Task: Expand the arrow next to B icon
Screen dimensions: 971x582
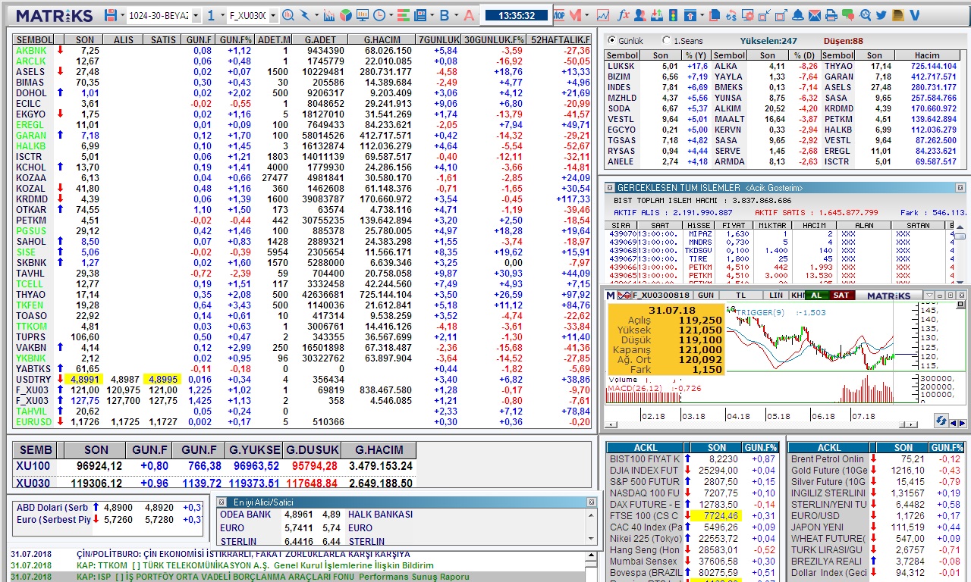Action: coord(456,15)
